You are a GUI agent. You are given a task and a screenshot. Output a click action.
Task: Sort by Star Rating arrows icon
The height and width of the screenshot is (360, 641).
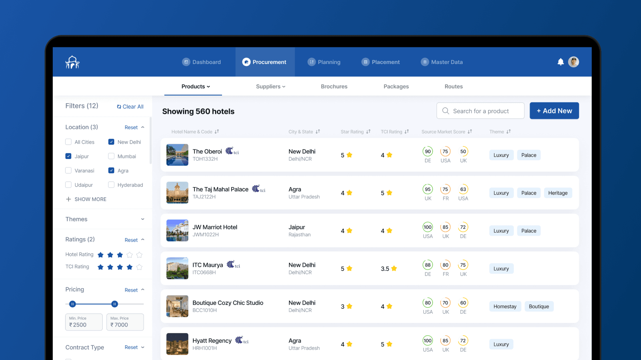pyautogui.click(x=368, y=132)
